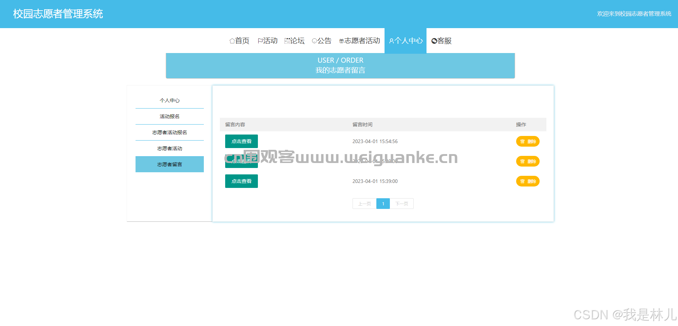Select 个人中心 in the sidebar
Image resolution: width=678 pixels, height=326 pixels.
pyautogui.click(x=170, y=100)
